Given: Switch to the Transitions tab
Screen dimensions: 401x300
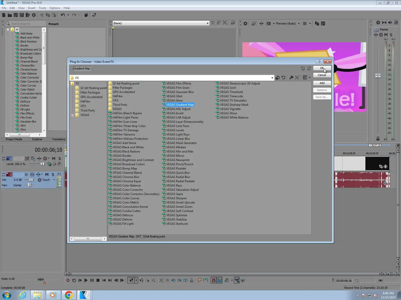Looking at the screenshot, I should (x=59, y=139).
